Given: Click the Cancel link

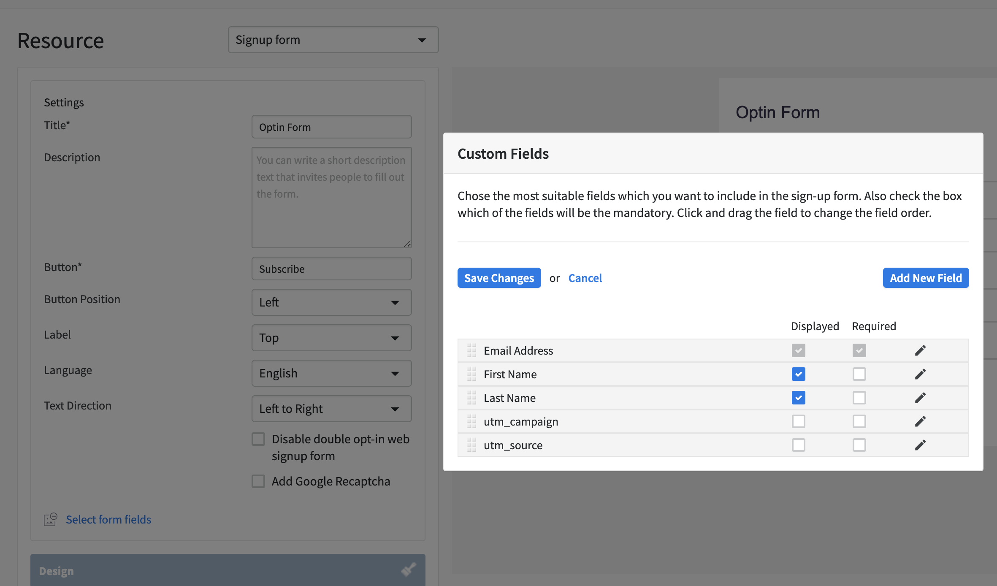Looking at the screenshot, I should pos(585,278).
